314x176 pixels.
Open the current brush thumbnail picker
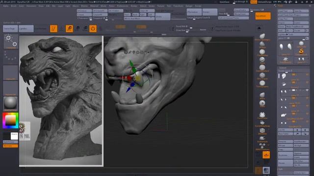point(11,41)
